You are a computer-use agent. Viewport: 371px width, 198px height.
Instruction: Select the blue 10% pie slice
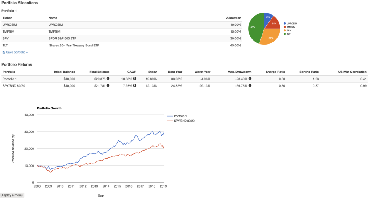268,17
